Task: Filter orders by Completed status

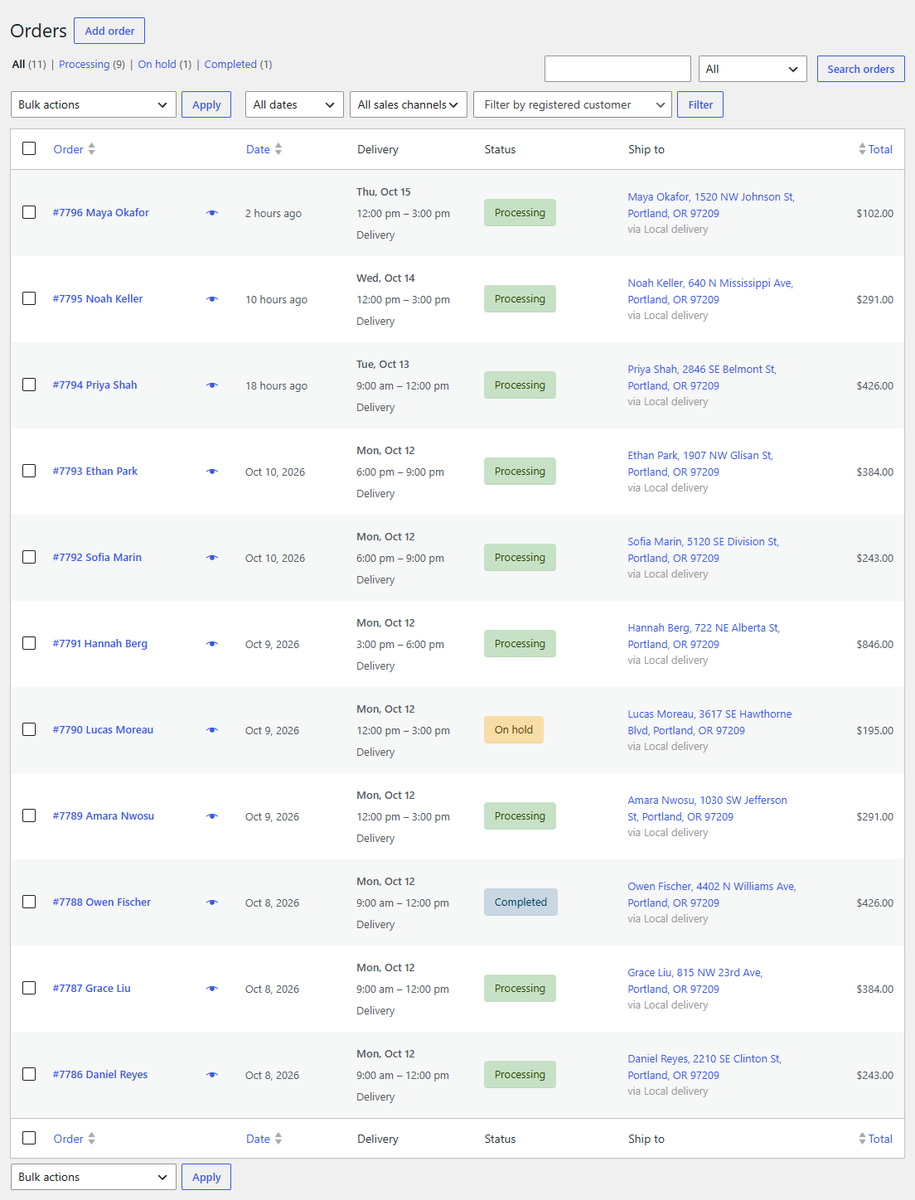Action: [x=230, y=64]
